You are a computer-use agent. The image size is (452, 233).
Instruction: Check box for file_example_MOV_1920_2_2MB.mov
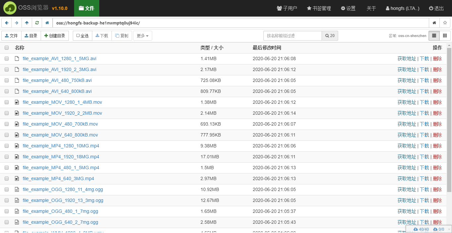tap(7, 113)
